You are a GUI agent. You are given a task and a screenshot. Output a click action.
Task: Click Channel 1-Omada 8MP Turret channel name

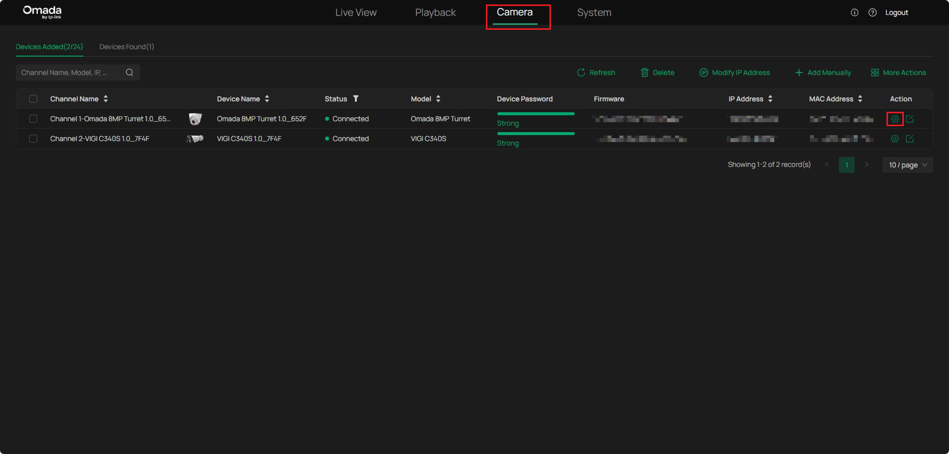pyautogui.click(x=110, y=118)
